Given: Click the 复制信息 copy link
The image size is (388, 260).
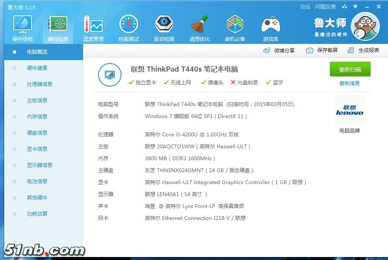Looking at the screenshot, I should pos(350,84).
